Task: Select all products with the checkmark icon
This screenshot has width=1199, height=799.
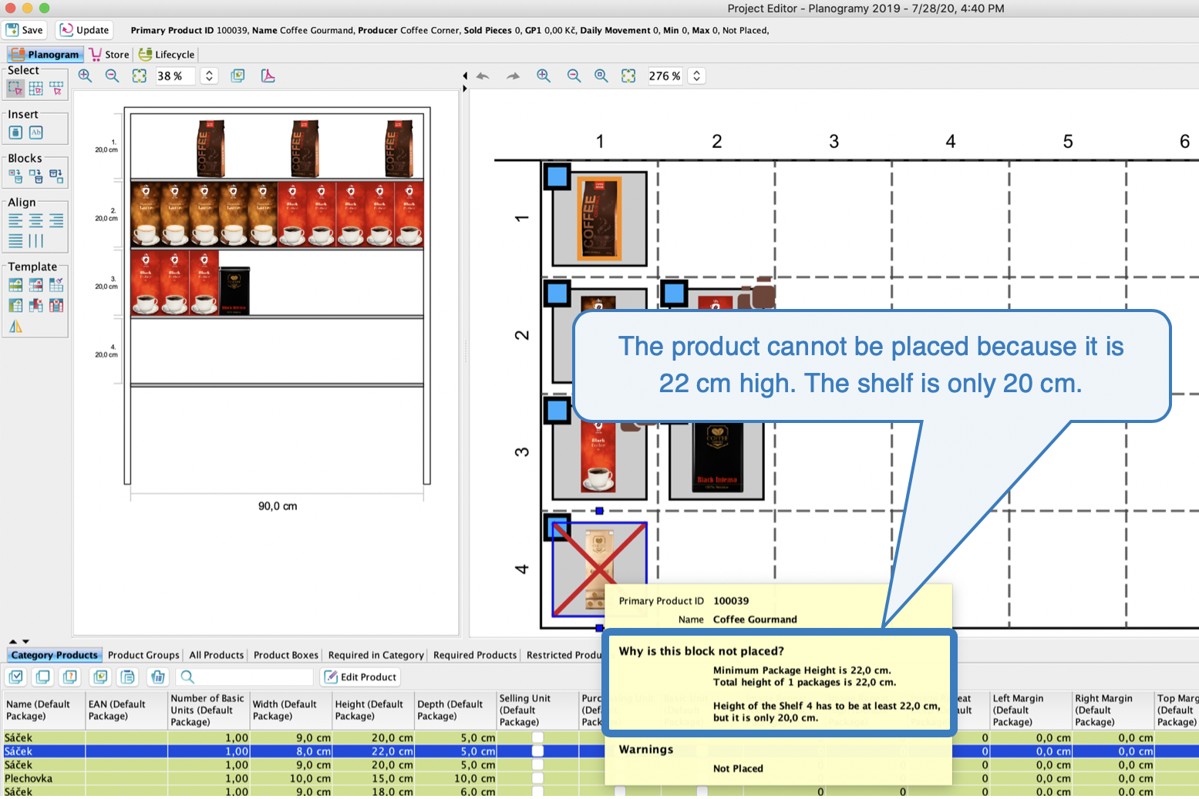Action: [16, 676]
